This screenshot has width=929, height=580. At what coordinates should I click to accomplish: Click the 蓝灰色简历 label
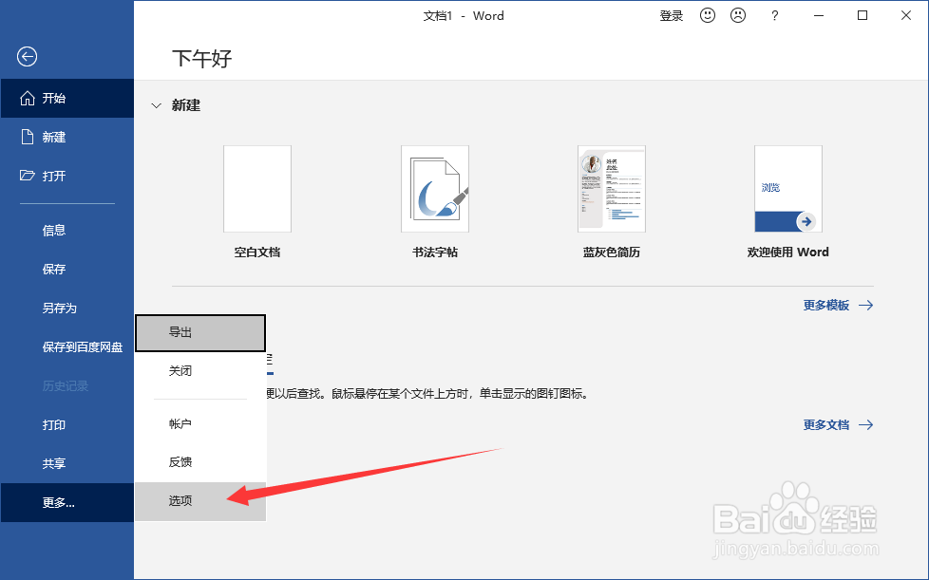click(x=612, y=253)
